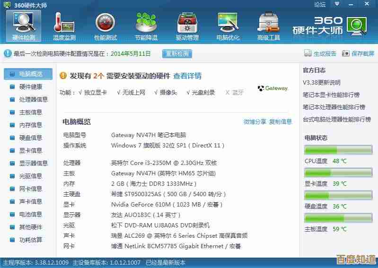Click the ST9500325AS hard disk value
Screen dimensions: 378x268
point(168,194)
